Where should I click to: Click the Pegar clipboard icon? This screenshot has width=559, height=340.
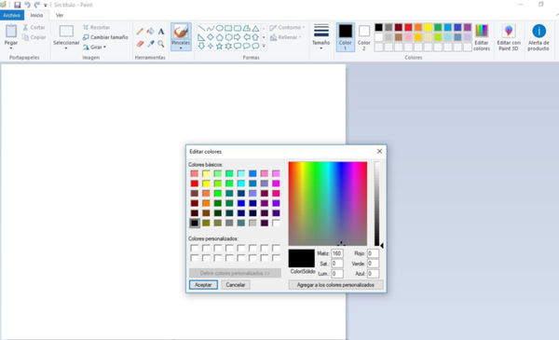tap(11, 31)
